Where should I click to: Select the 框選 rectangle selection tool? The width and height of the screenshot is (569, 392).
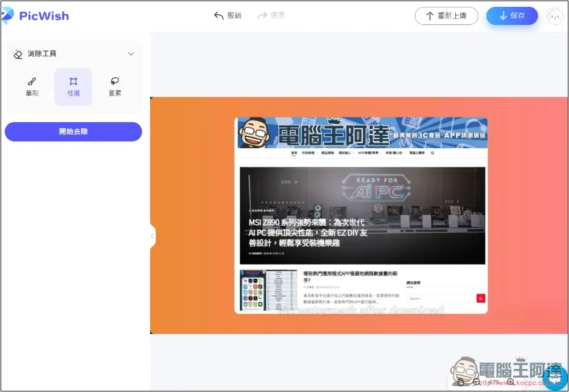[73, 86]
